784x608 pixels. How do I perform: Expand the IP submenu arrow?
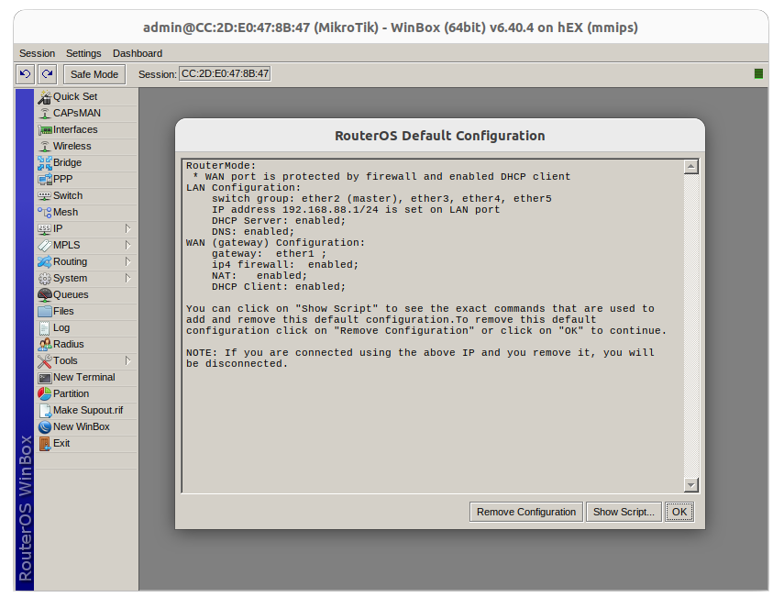tap(128, 229)
